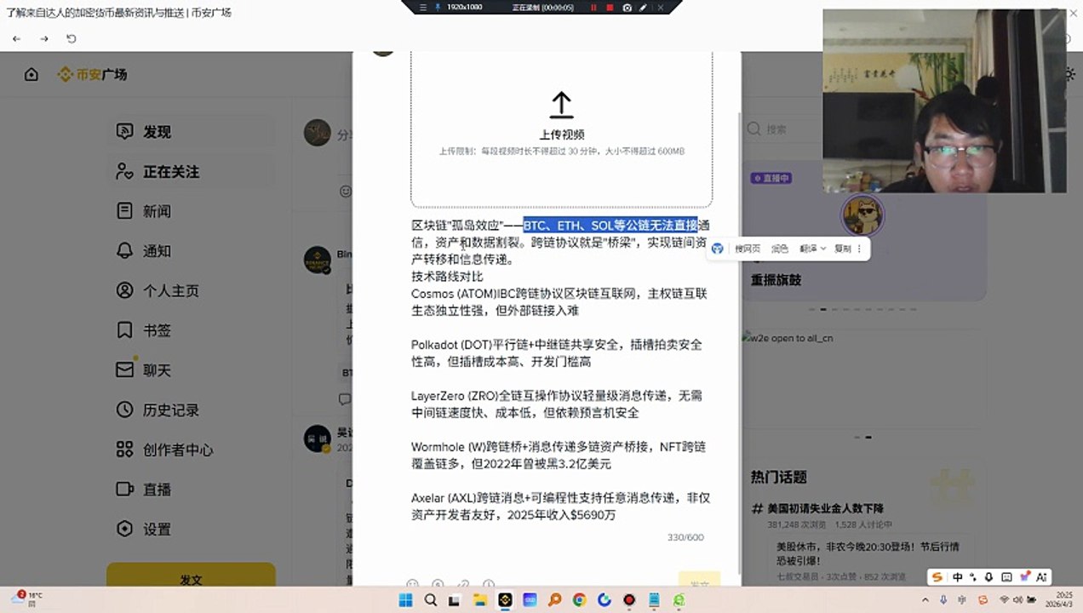Screen dimensions: 1083x613
Task: Reload the page with the refresh icon
Action: point(72,39)
